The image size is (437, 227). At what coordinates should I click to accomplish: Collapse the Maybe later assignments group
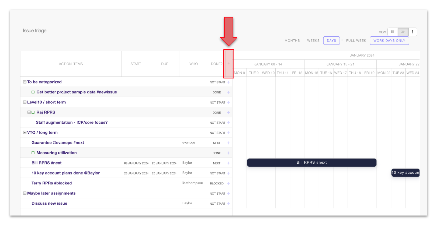pyautogui.click(x=25, y=193)
